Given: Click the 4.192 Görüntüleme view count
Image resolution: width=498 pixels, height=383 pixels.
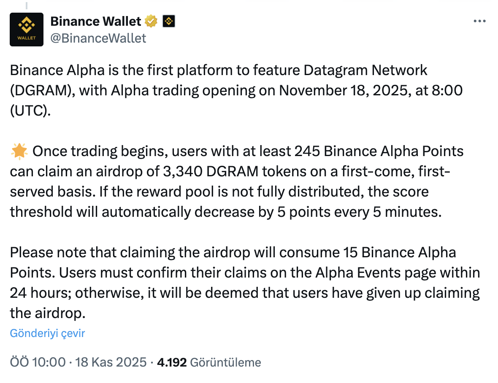Looking at the screenshot, I should click(x=208, y=362).
